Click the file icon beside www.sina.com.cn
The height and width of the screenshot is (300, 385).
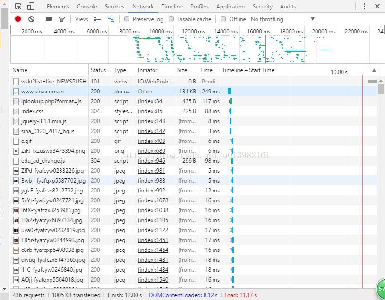pyautogui.click(x=16, y=92)
